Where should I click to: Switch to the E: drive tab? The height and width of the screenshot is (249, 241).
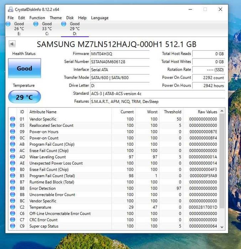coord(19,28)
